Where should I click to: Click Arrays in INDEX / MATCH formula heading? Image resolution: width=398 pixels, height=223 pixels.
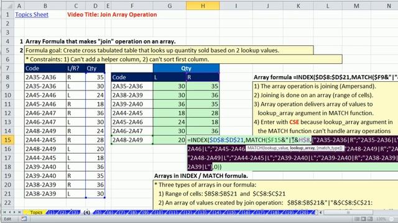click(x=201, y=176)
